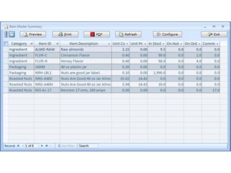Click in stock value '1,990.0'
This screenshot has width=231, height=173.
[157, 73]
